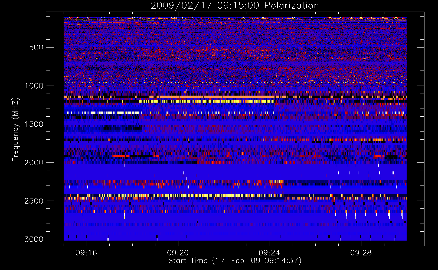Click the "09:28" time tick label
The image size is (438, 270).
pyautogui.click(x=361, y=253)
